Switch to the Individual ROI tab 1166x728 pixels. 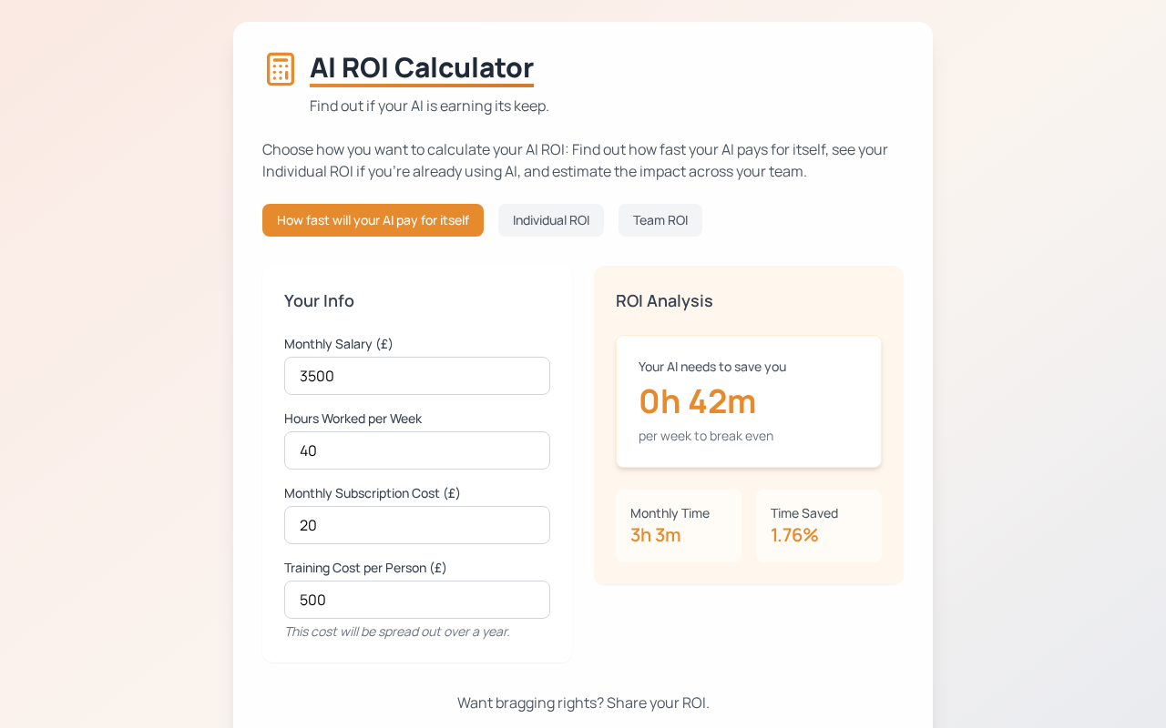coord(551,220)
